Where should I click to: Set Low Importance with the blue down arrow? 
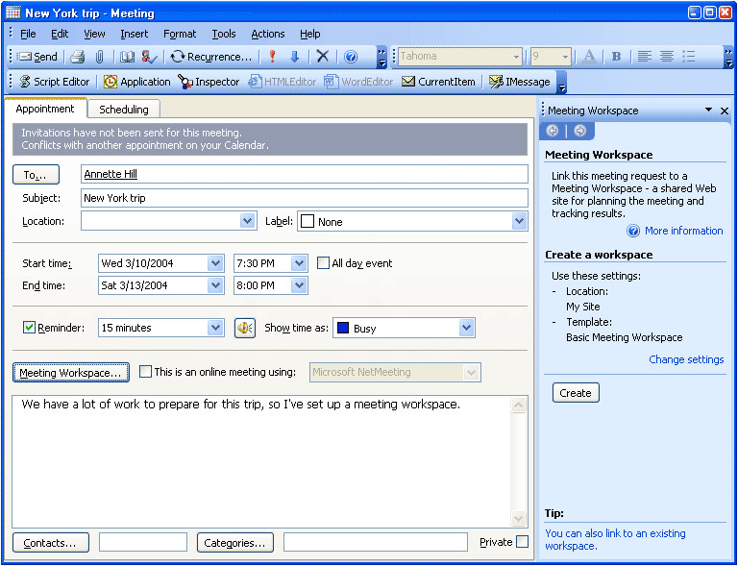tap(295, 57)
